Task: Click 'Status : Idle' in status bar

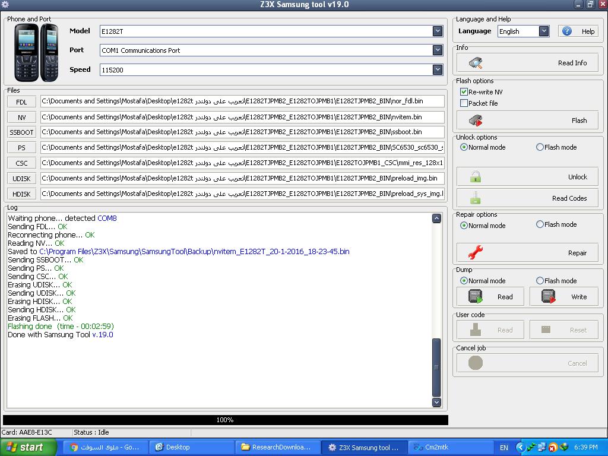Action: (x=91, y=432)
